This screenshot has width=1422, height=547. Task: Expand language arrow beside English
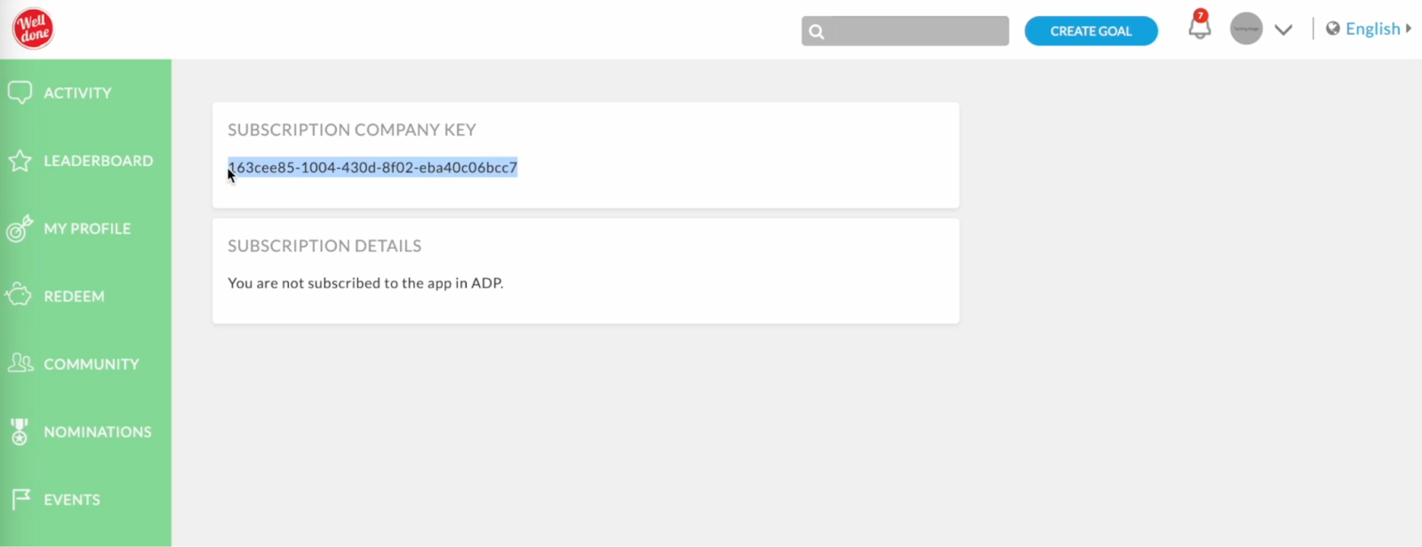tap(1409, 28)
